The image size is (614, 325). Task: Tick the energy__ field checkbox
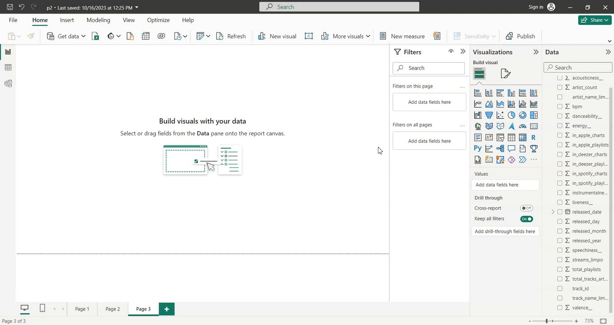560,126
